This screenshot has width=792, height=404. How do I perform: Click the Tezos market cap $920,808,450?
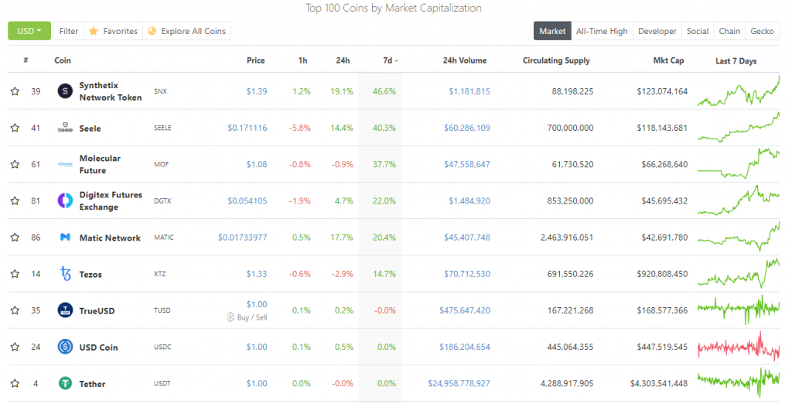point(662,273)
